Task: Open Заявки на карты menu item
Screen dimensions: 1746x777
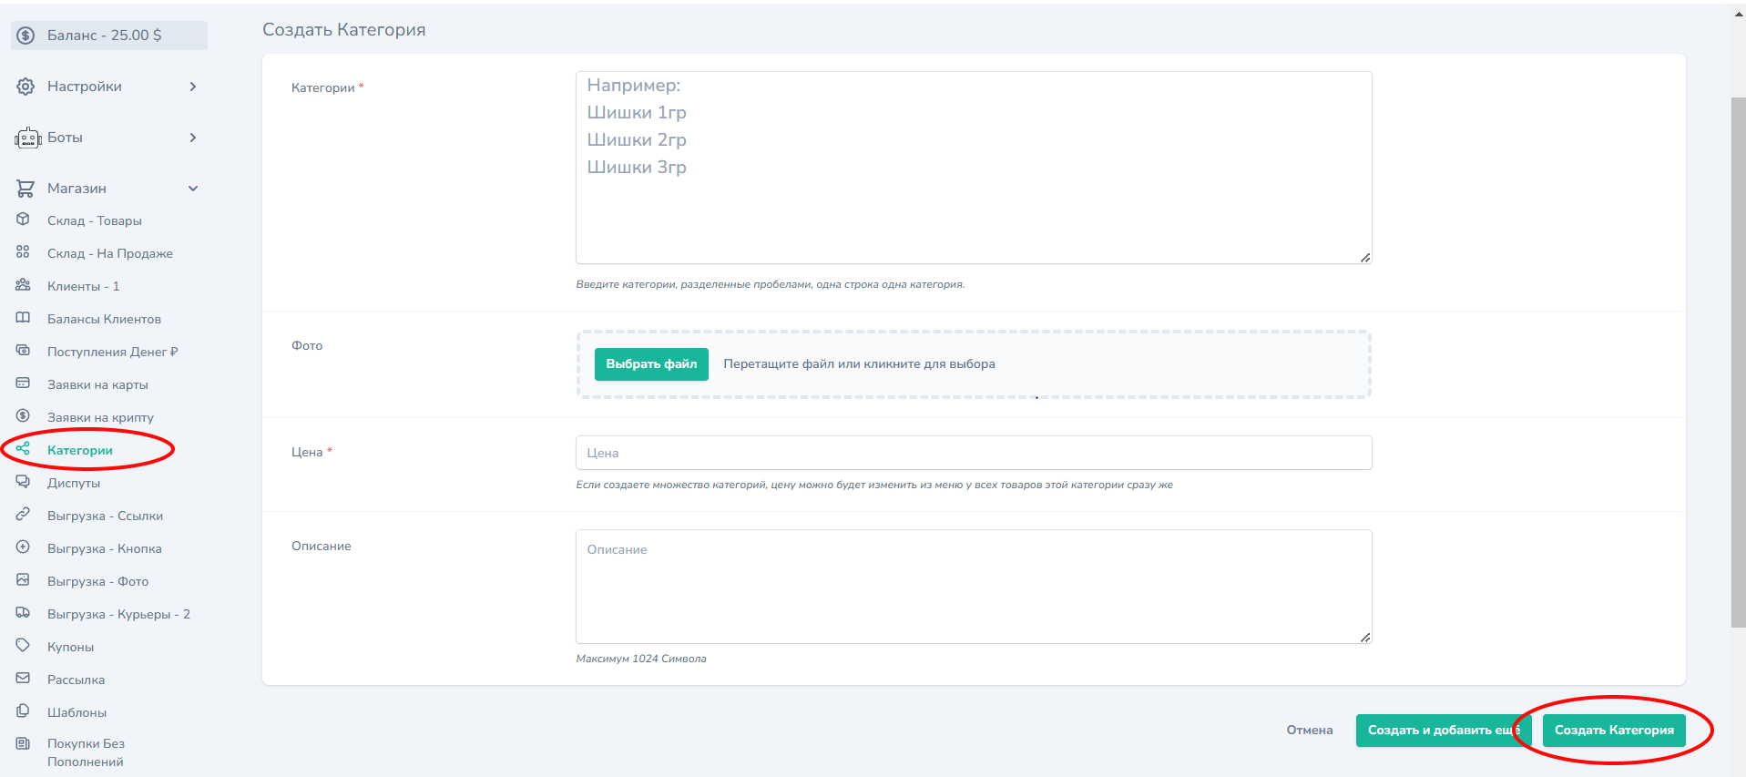Action: tap(97, 384)
